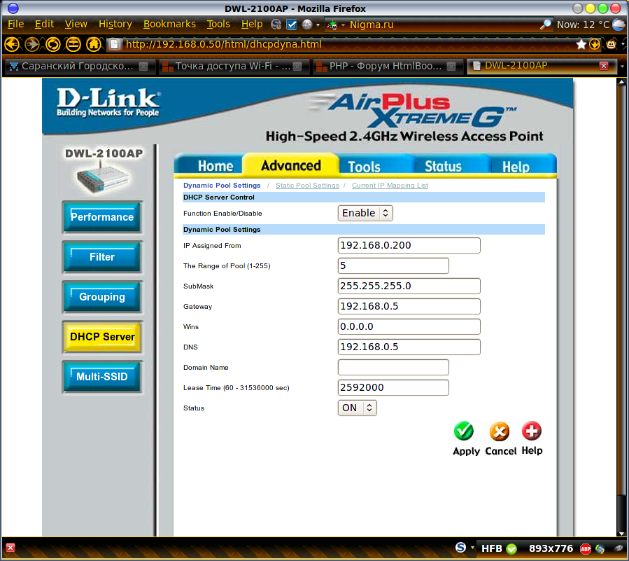
Task: Expand the dropdown arrow next to the gray globe icon
Action: point(318,25)
